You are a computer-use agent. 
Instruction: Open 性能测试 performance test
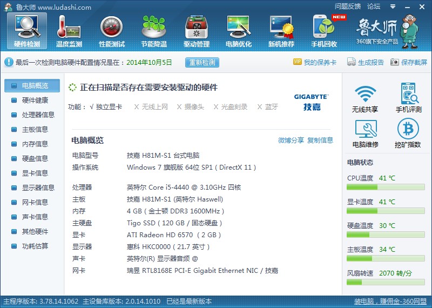pyautogui.click(x=112, y=31)
